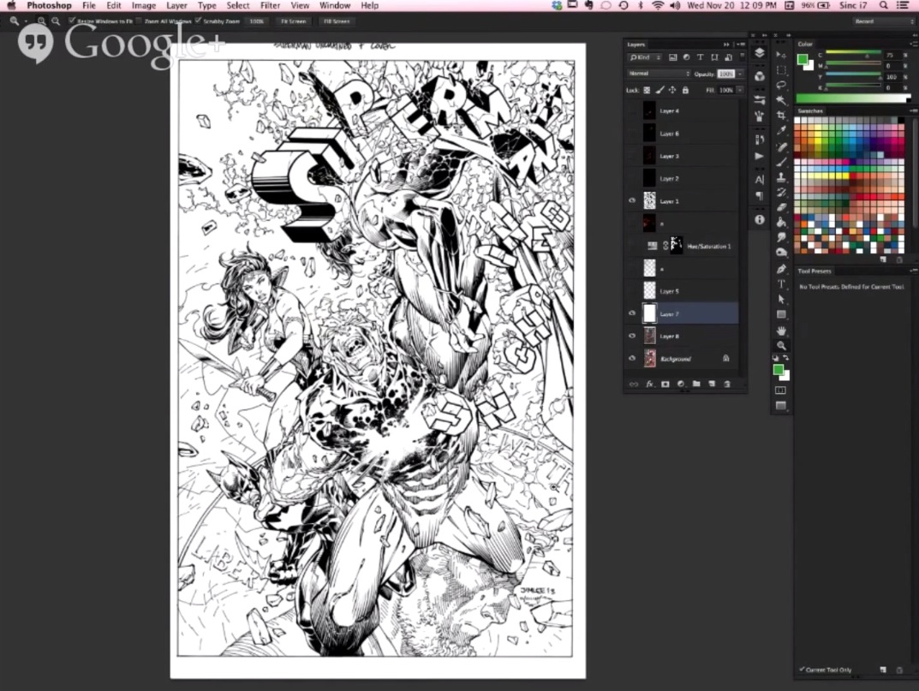
Task: Open the Zoom tool preset picker arrow
Action: pos(25,21)
